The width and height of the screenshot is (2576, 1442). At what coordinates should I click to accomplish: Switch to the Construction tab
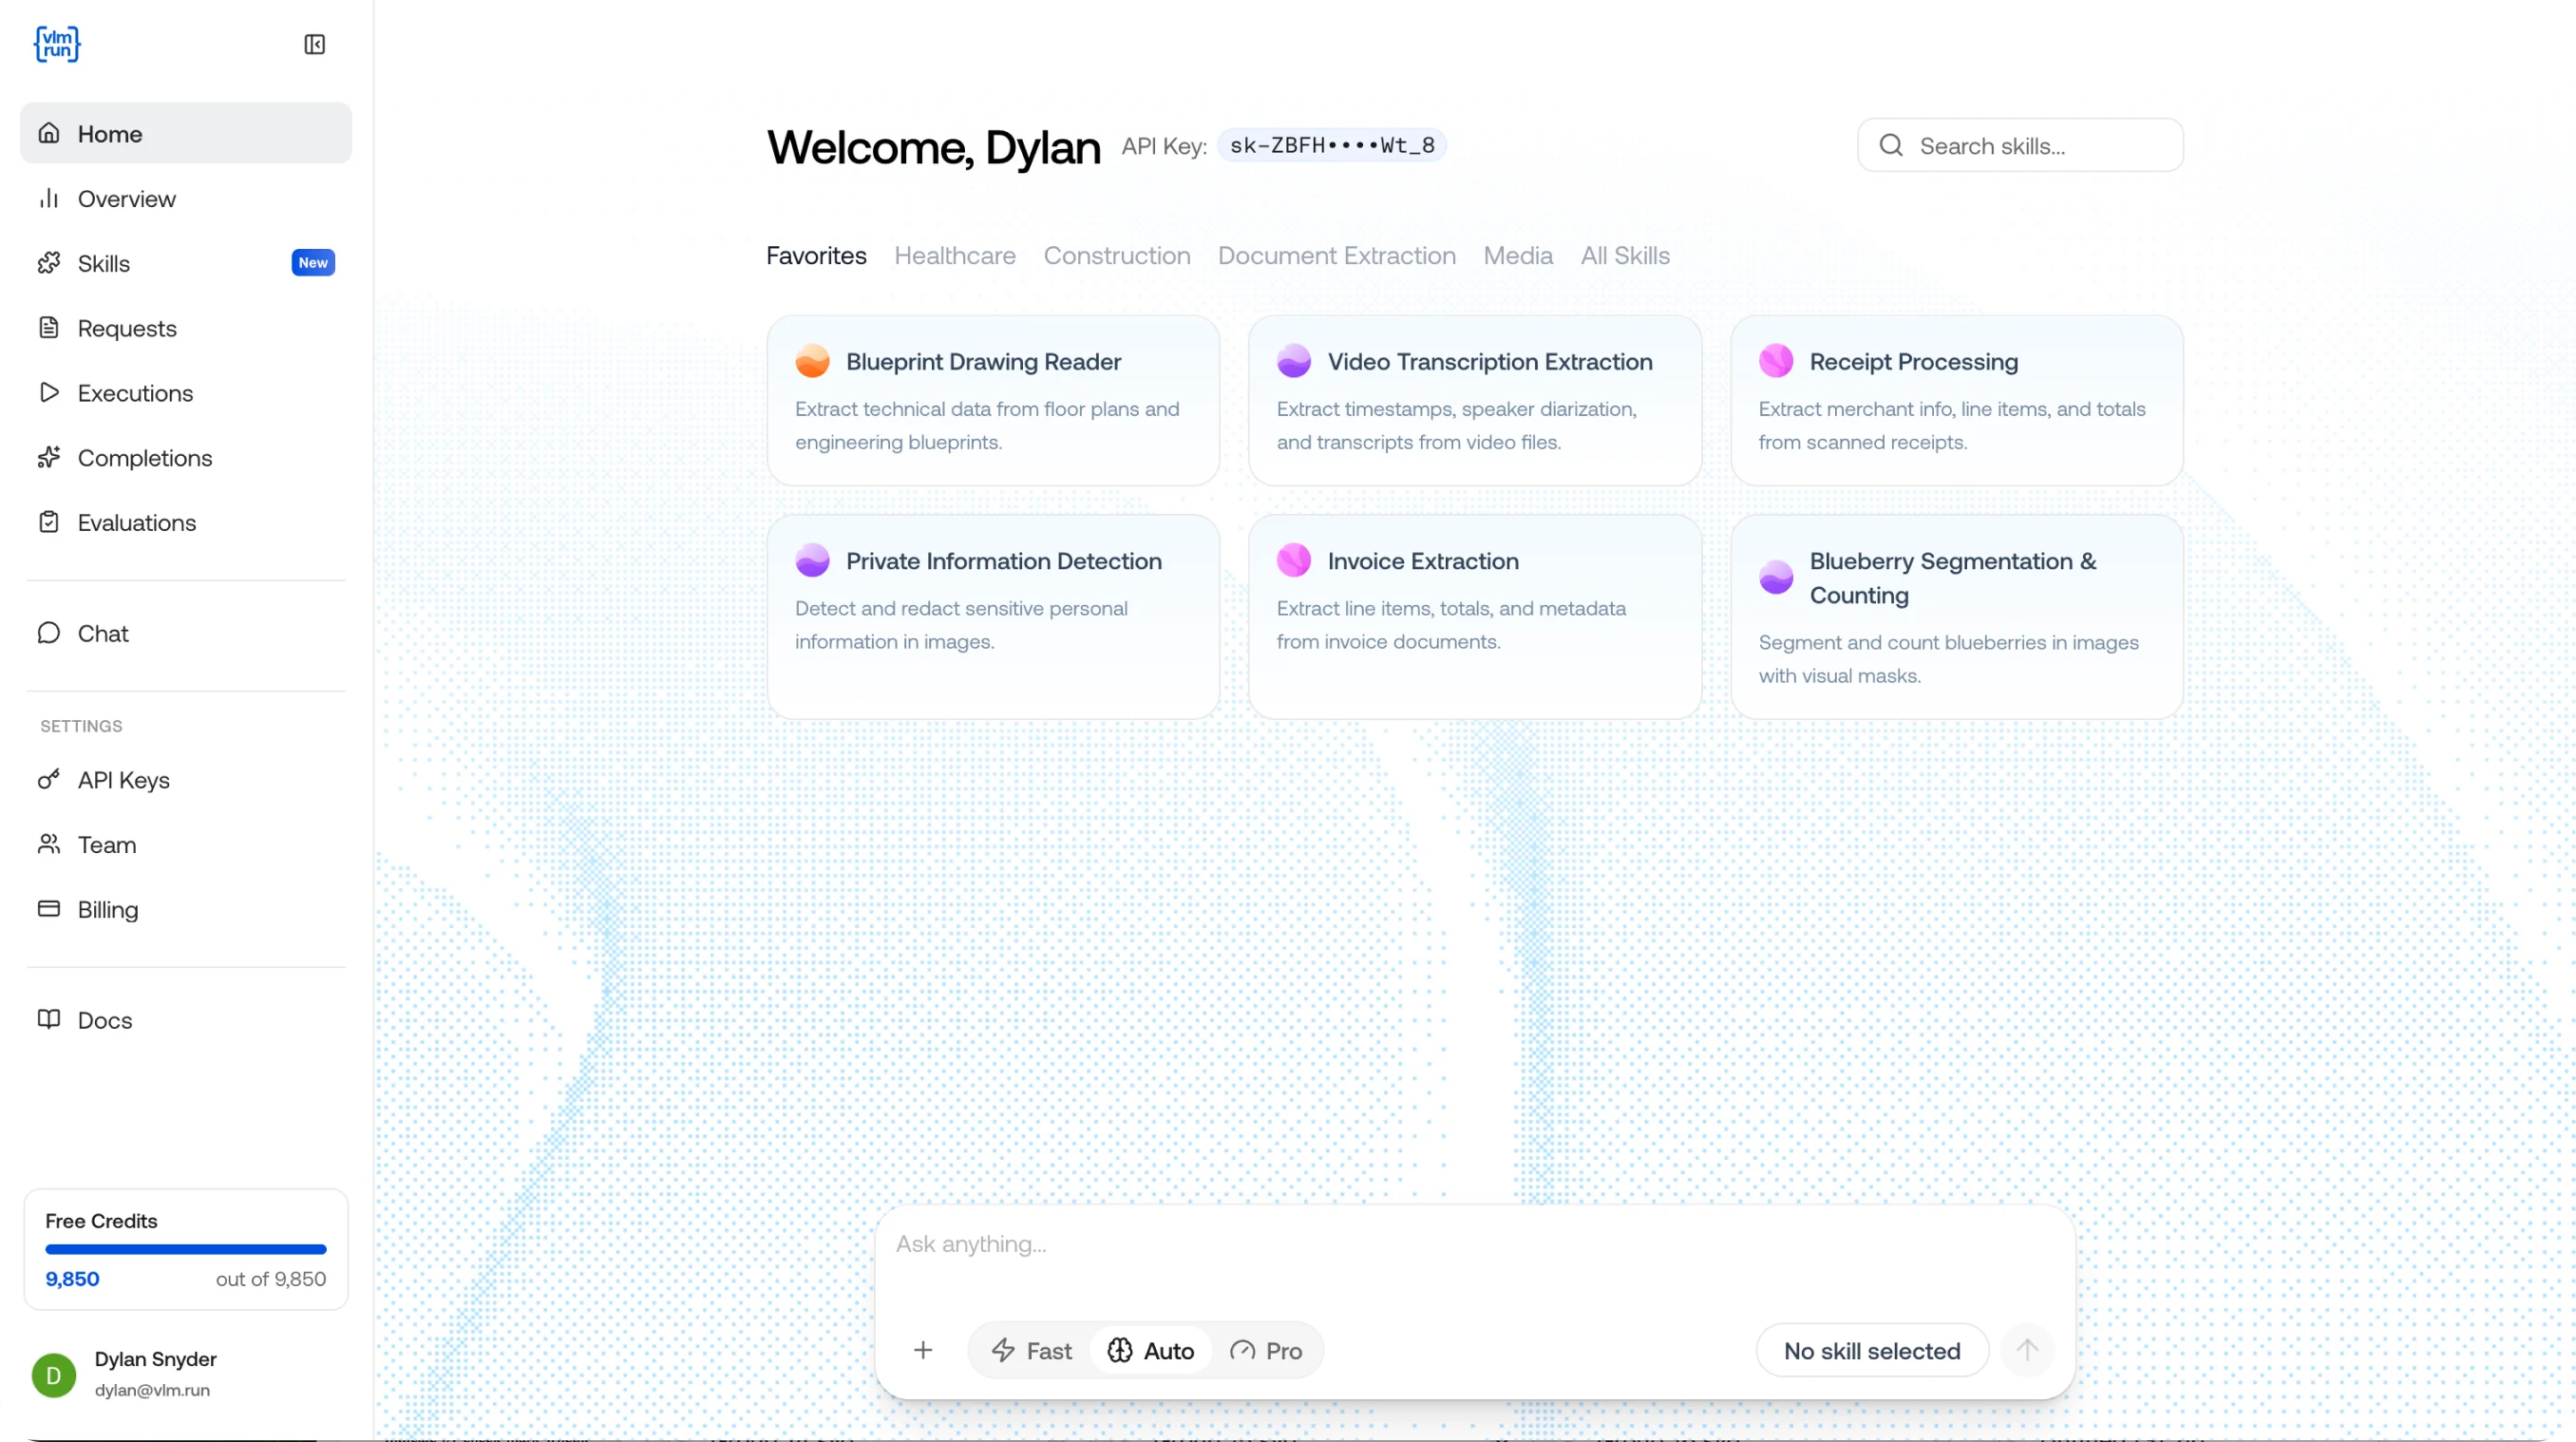coord(1117,255)
